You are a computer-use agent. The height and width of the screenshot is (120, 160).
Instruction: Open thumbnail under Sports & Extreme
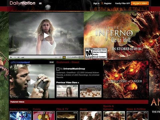pos(114,116)
